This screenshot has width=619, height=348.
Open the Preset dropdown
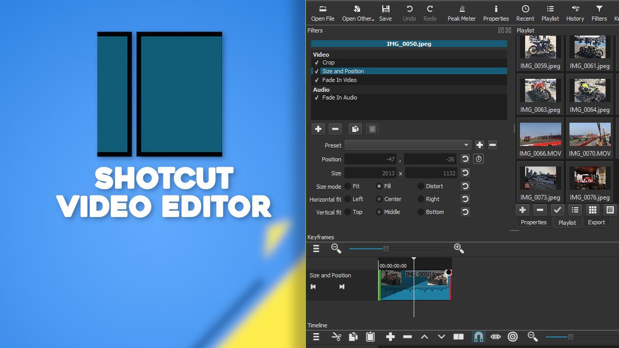408,145
